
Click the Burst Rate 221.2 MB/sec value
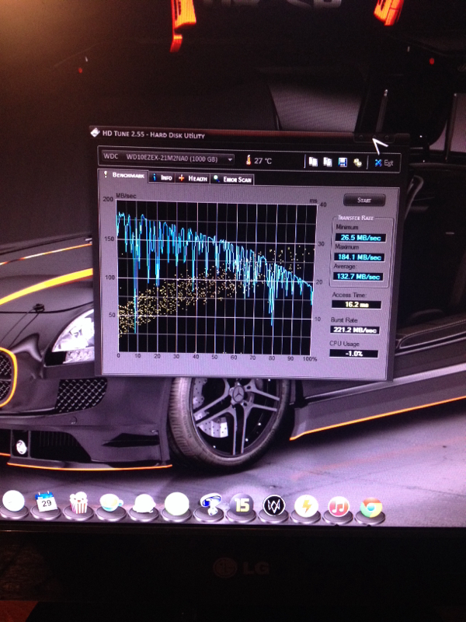pyautogui.click(x=355, y=330)
